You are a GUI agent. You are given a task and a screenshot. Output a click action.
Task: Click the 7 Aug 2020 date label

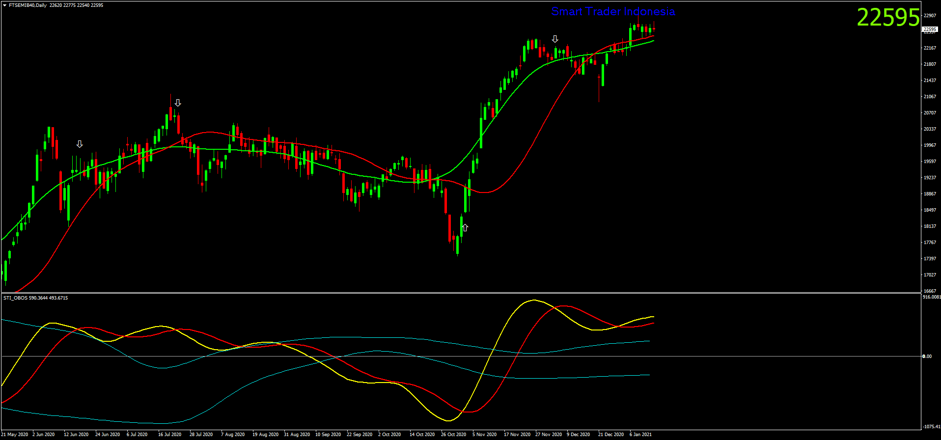[x=233, y=435]
